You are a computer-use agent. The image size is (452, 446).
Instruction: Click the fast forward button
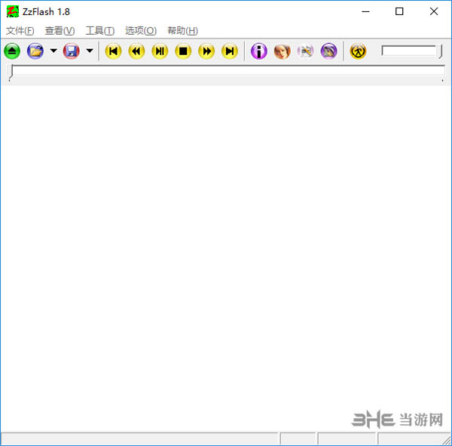[x=206, y=51]
